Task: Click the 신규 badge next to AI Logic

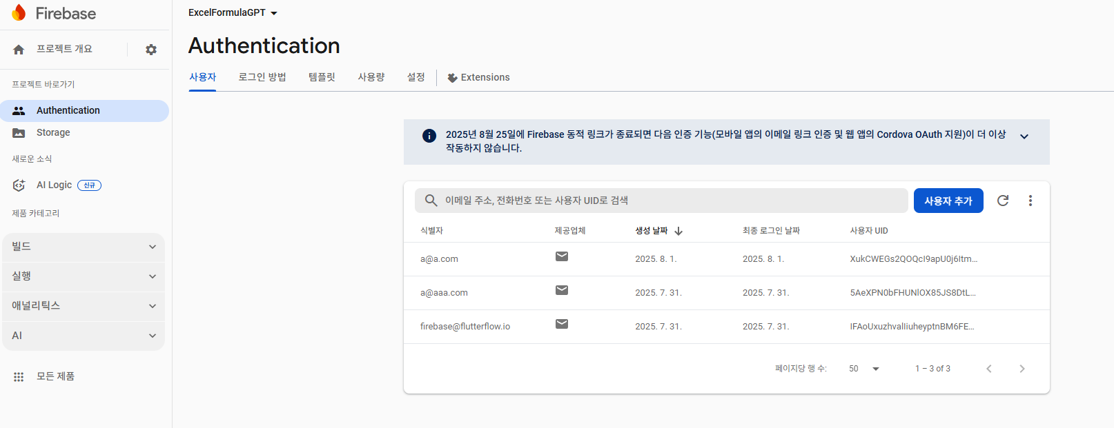Action: pos(89,185)
